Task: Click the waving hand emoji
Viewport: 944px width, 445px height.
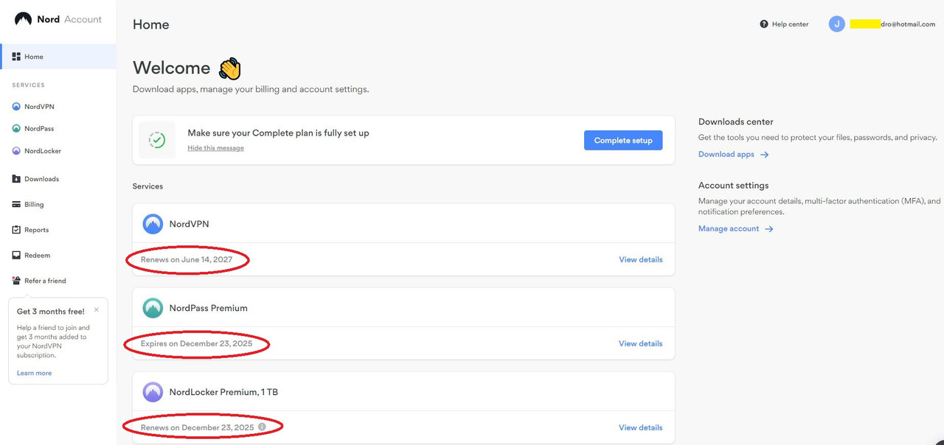Action: pos(230,69)
